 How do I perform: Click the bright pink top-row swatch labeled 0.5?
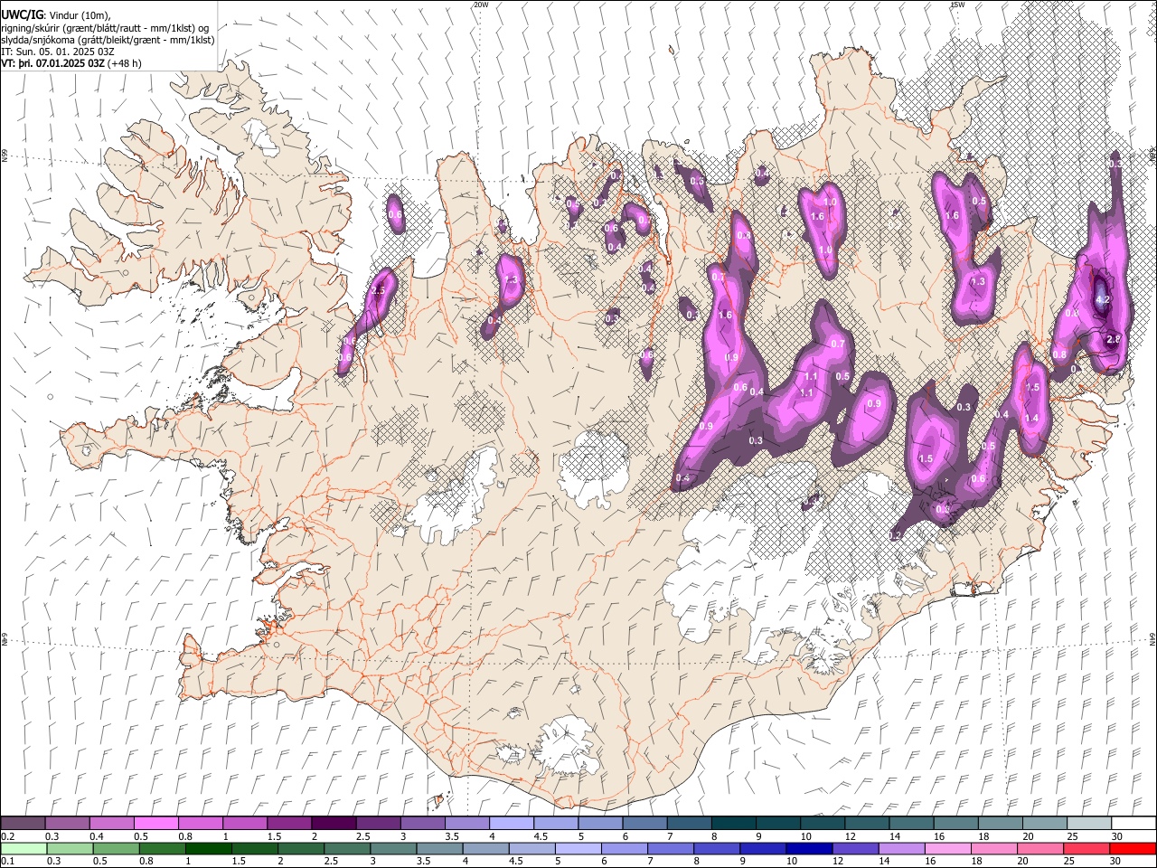click(156, 824)
